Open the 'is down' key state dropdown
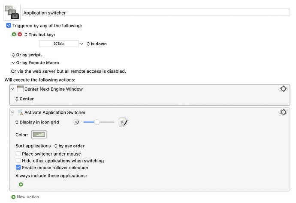 tap(97, 44)
